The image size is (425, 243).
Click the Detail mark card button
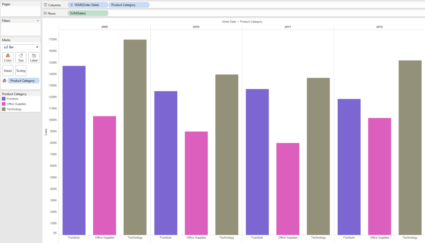click(x=8, y=71)
